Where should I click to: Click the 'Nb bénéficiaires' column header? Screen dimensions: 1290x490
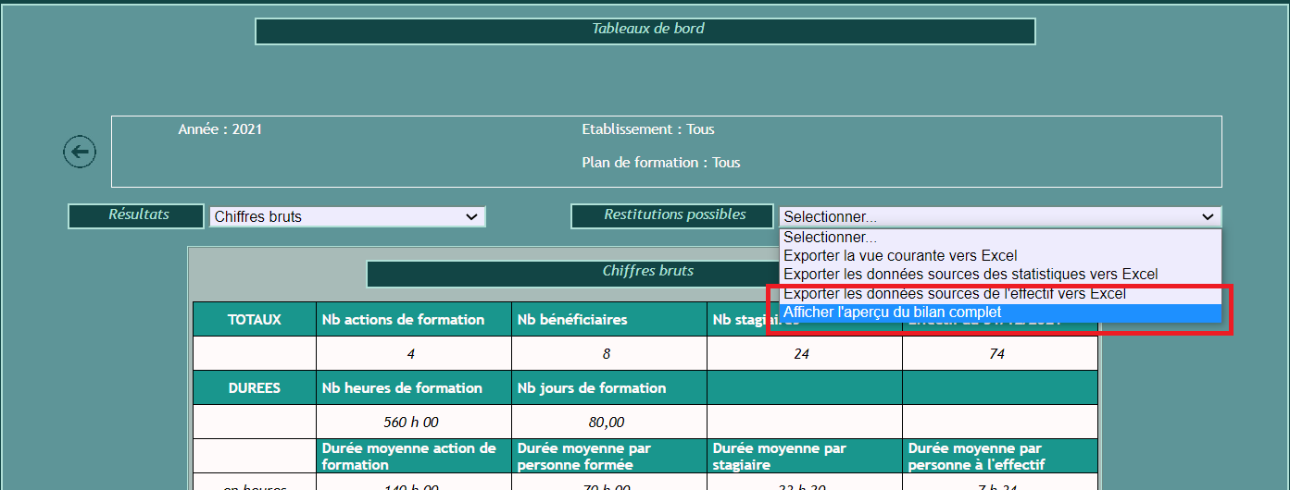(608, 320)
